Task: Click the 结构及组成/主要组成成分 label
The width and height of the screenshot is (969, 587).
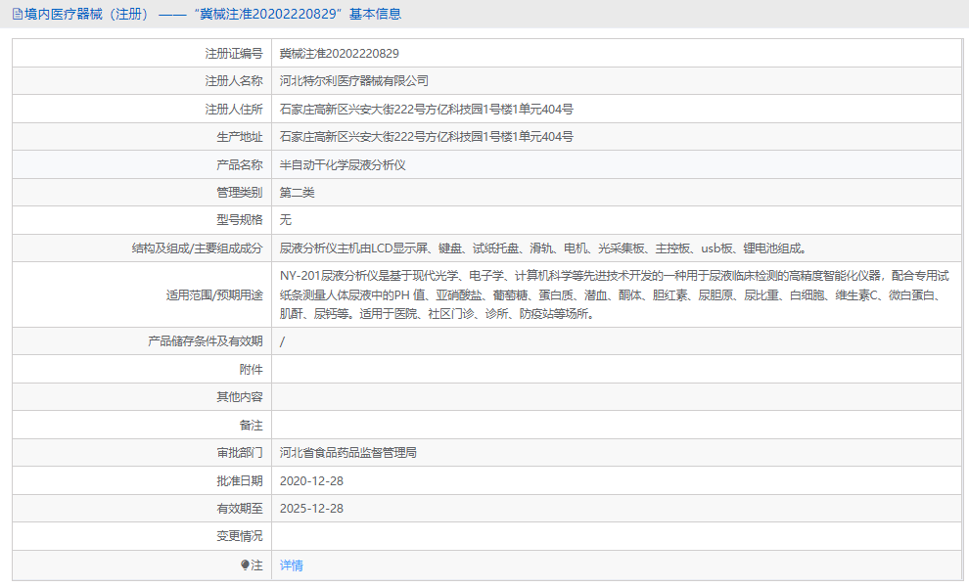Action: coord(197,248)
